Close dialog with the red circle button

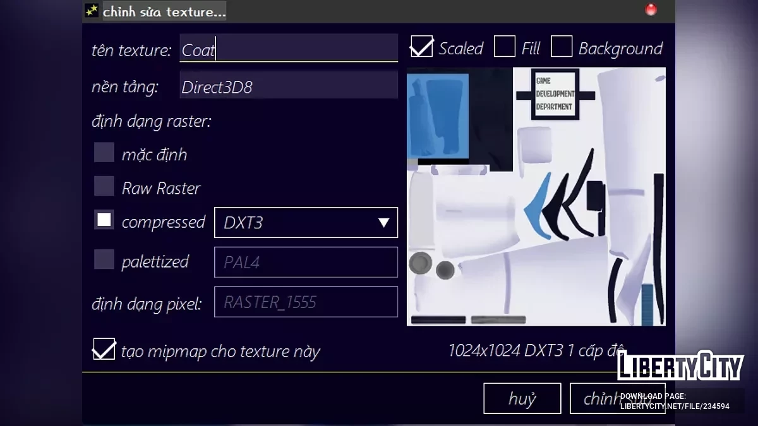click(651, 10)
